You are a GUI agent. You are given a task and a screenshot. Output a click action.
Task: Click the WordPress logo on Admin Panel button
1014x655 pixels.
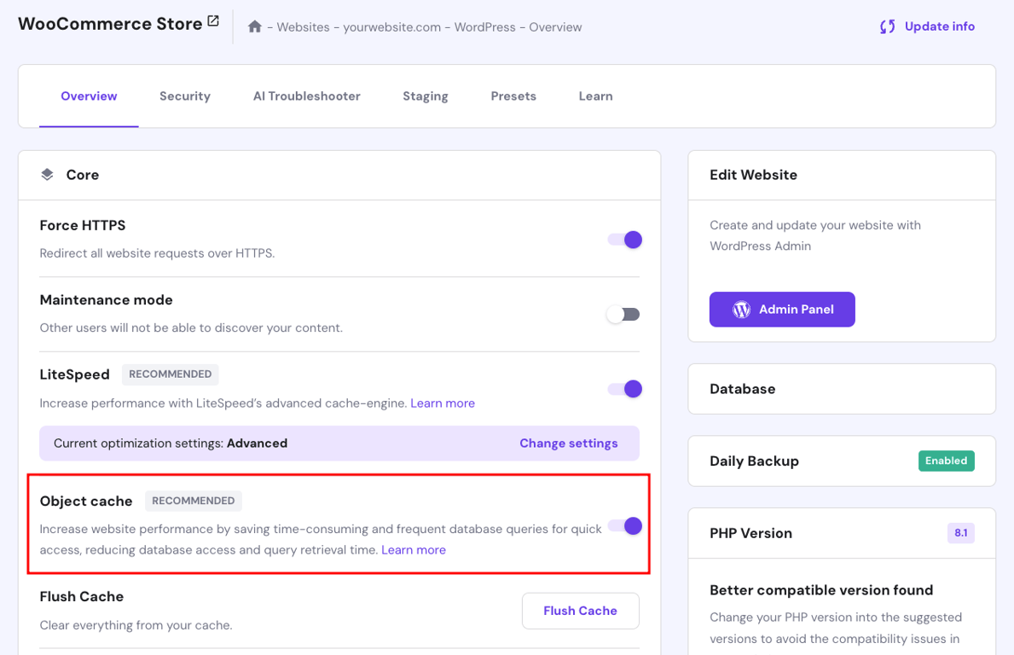click(741, 309)
